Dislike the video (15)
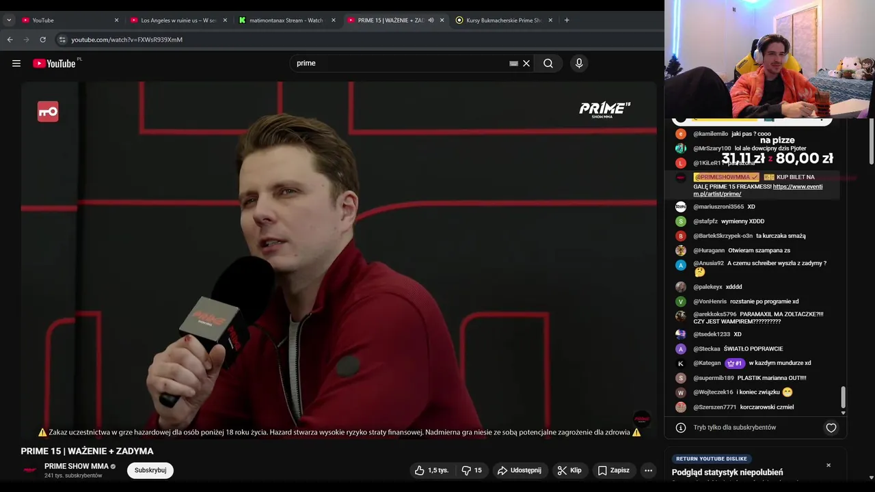The image size is (875, 492). (x=472, y=470)
